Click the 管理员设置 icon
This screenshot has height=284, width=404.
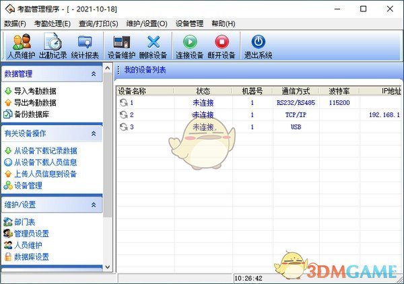point(8,234)
